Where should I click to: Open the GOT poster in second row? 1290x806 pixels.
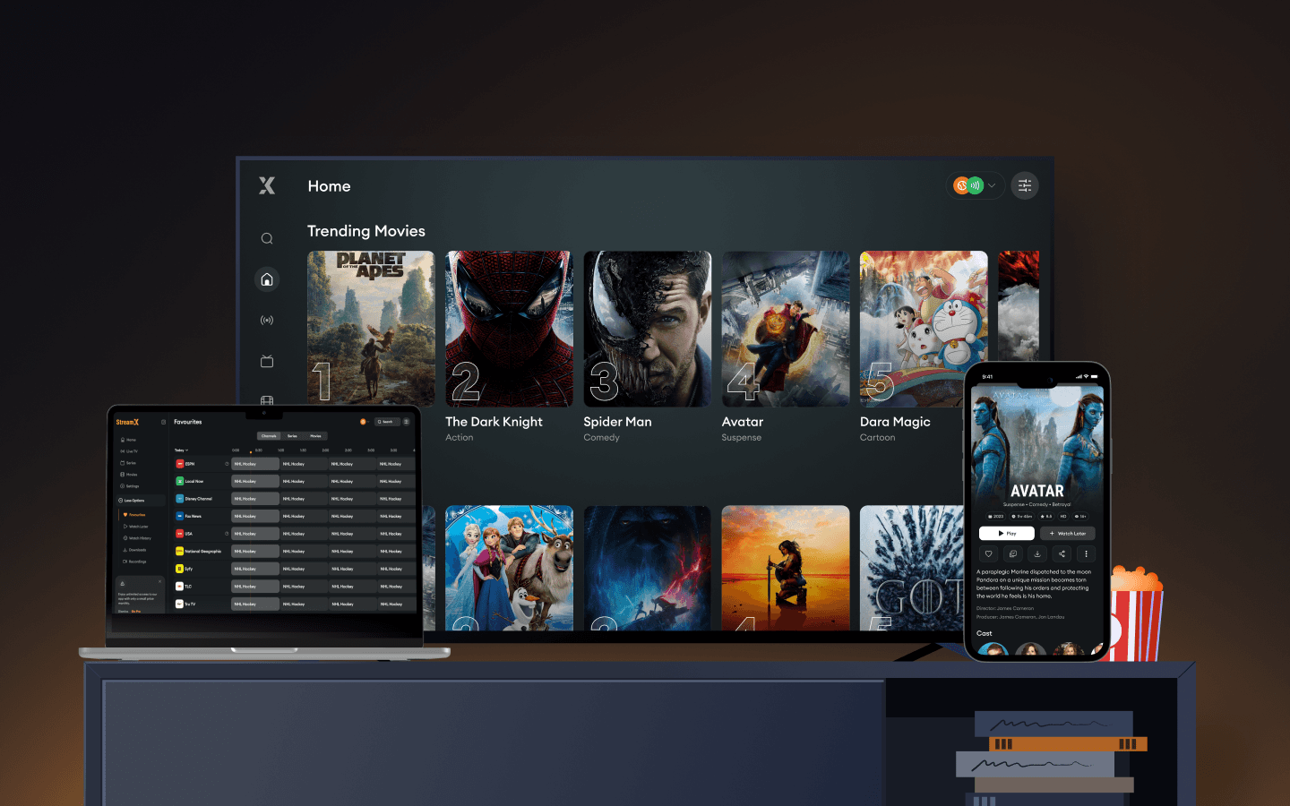click(912, 568)
